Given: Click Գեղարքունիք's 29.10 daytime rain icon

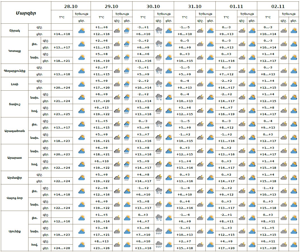Looking at the screenshot, I should point(127,71).
